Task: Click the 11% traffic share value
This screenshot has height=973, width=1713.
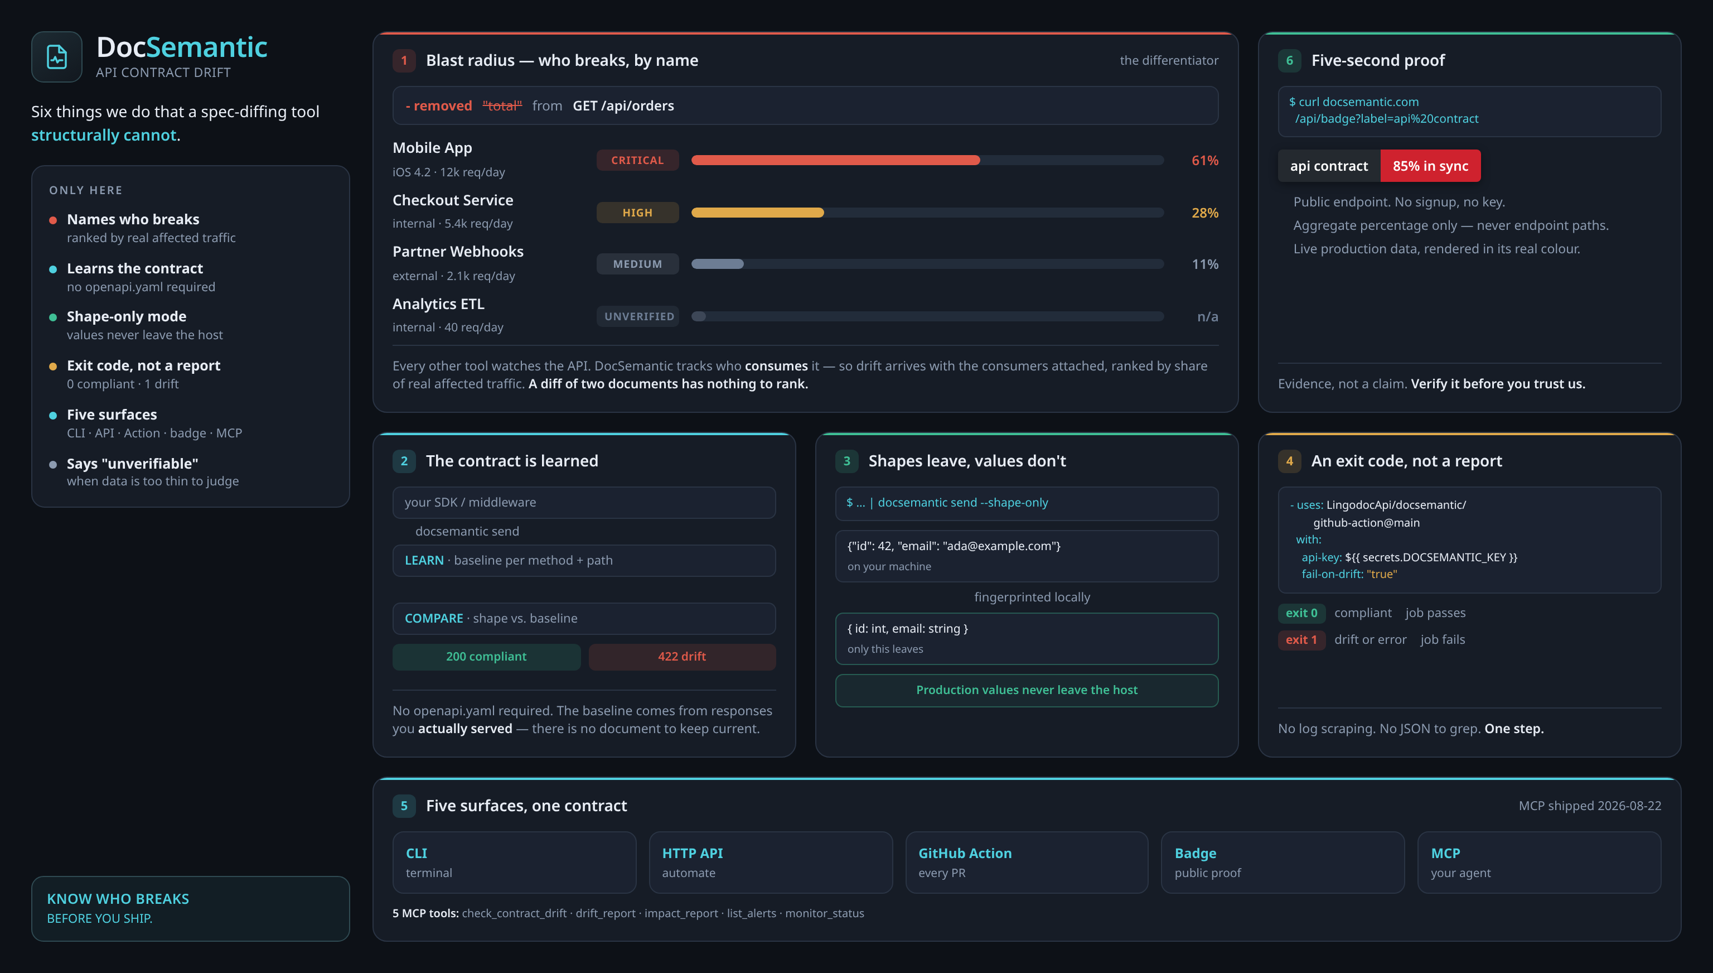Action: [x=1205, y=264]
